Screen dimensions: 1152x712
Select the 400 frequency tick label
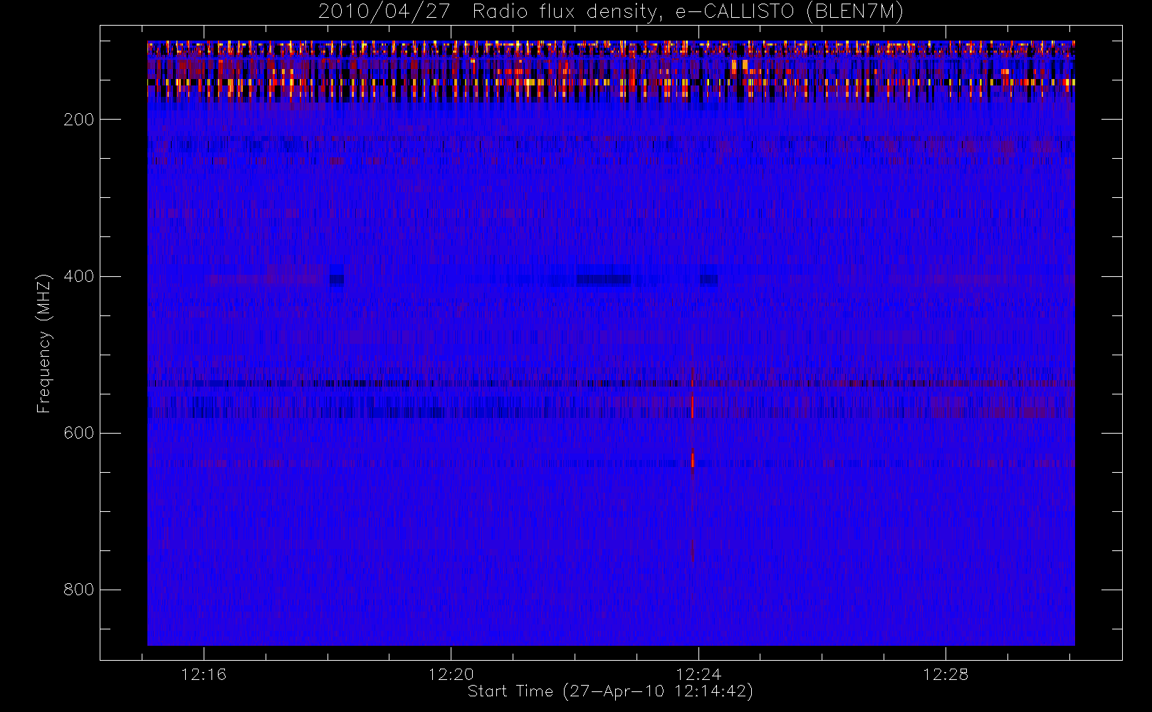pos(78,276)
